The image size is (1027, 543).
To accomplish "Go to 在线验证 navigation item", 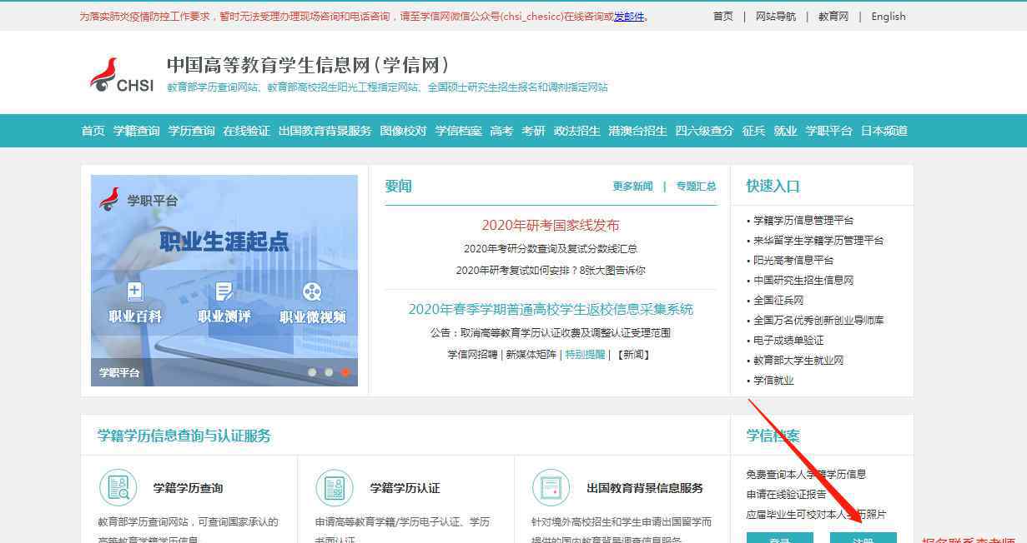I will (x=247, y=131).
